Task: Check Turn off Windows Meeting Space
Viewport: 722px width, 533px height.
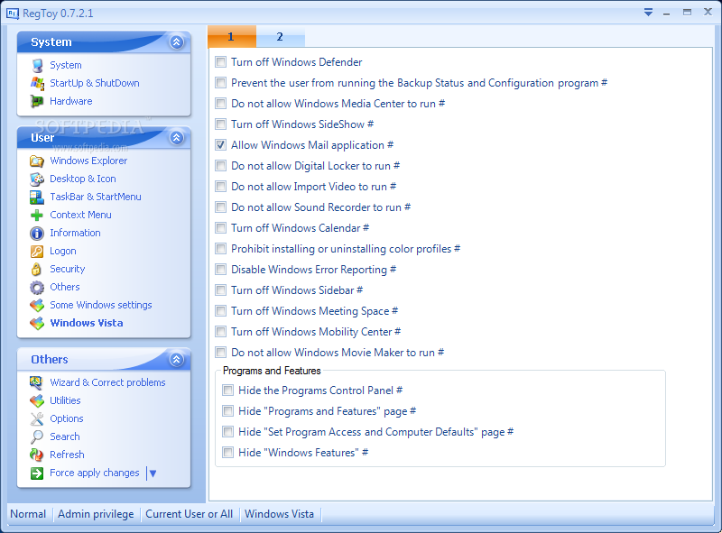Action: click(x=221, y=310)
